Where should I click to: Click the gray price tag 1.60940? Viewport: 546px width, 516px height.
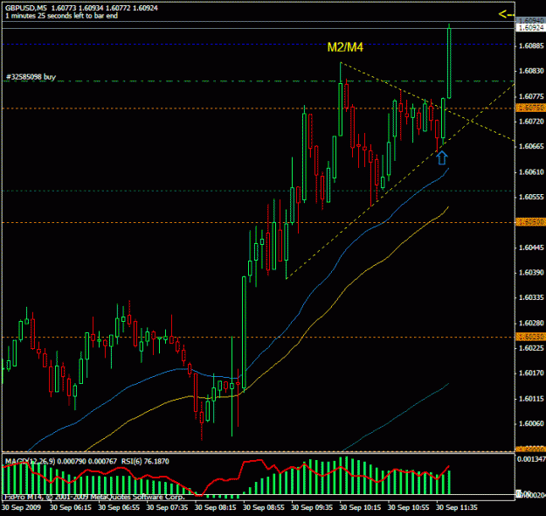tap(530, 21)
